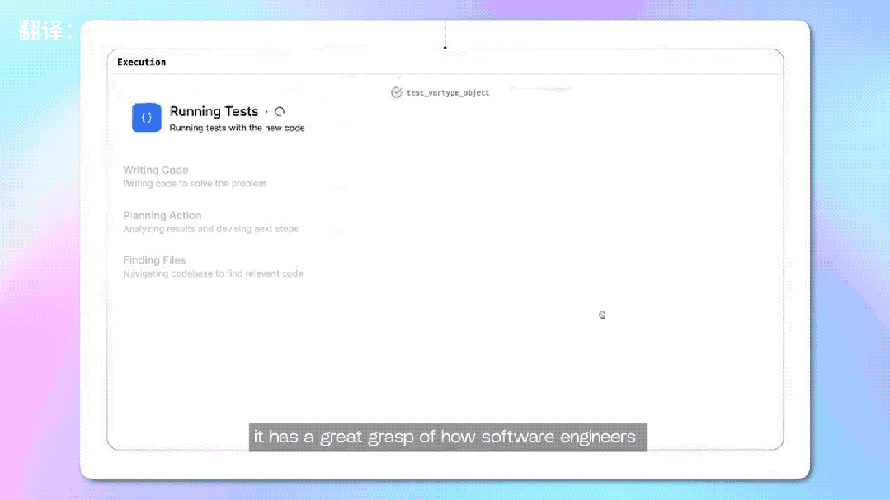890x500 pixels.
Task: Click the dot separator after Running Tests
Action: tap(266, 112)
